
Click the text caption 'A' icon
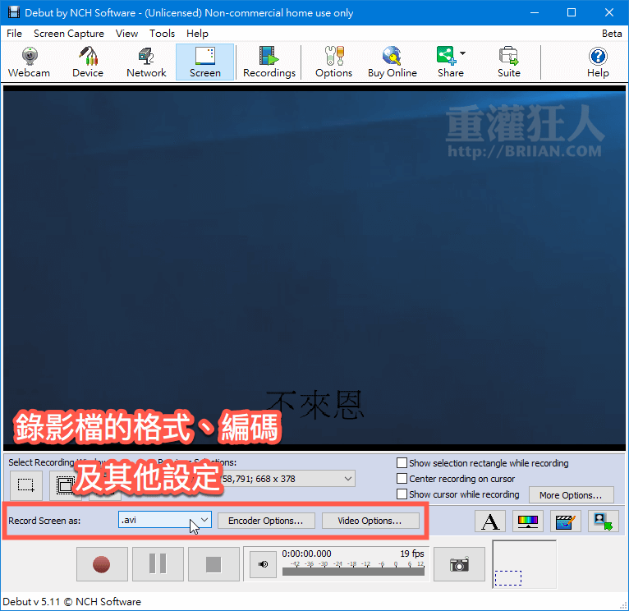tap(490, 521)
